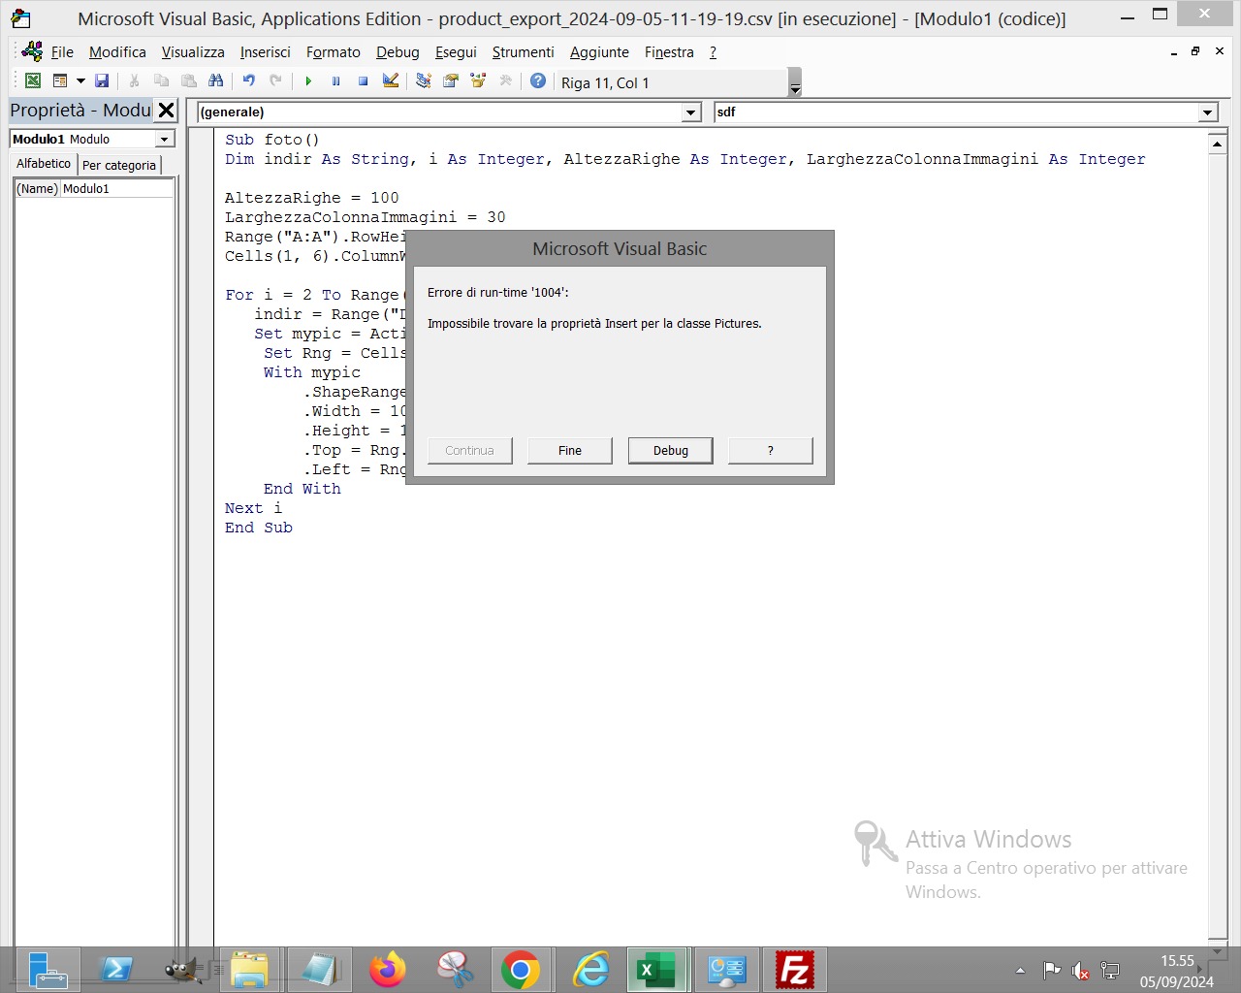
Task: Click the VBA icon left of File menu
Action: [x=32, y=51]
